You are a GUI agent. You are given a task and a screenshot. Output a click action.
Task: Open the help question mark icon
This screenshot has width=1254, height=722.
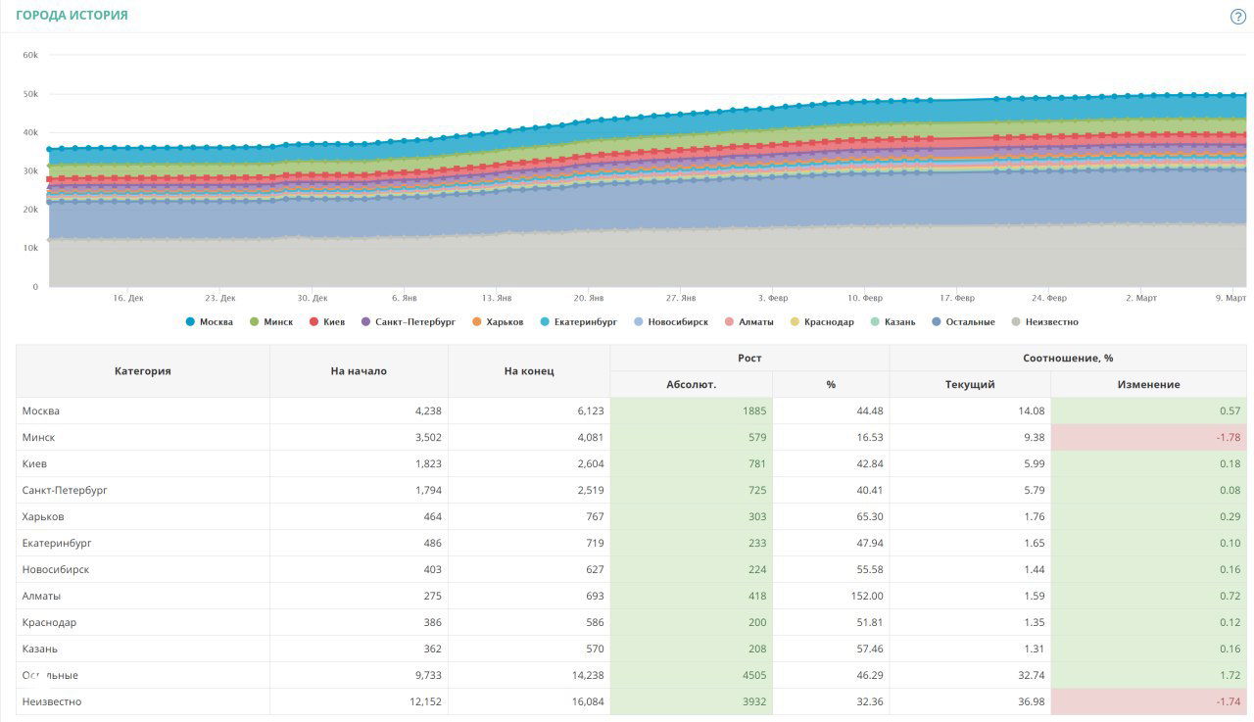(1237, 17)
